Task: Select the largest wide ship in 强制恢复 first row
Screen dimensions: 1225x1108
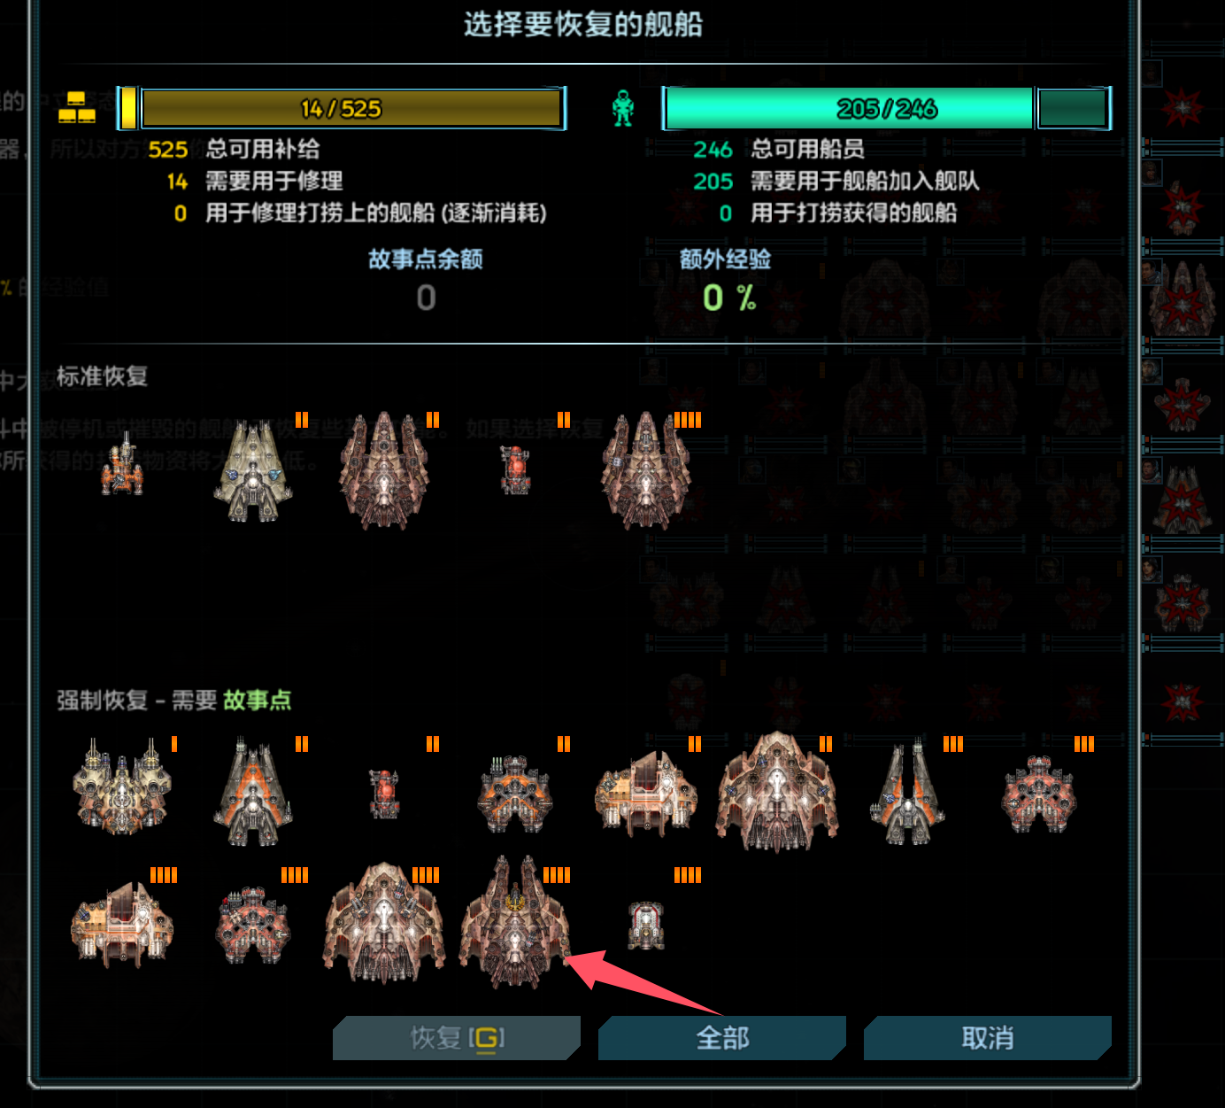Action: tap(777, 792)
